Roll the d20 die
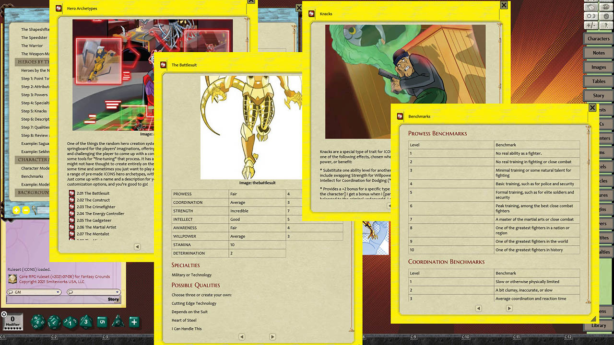Image resolution: width=614 pixels, height=345 pixels. [x=37, y=321]
